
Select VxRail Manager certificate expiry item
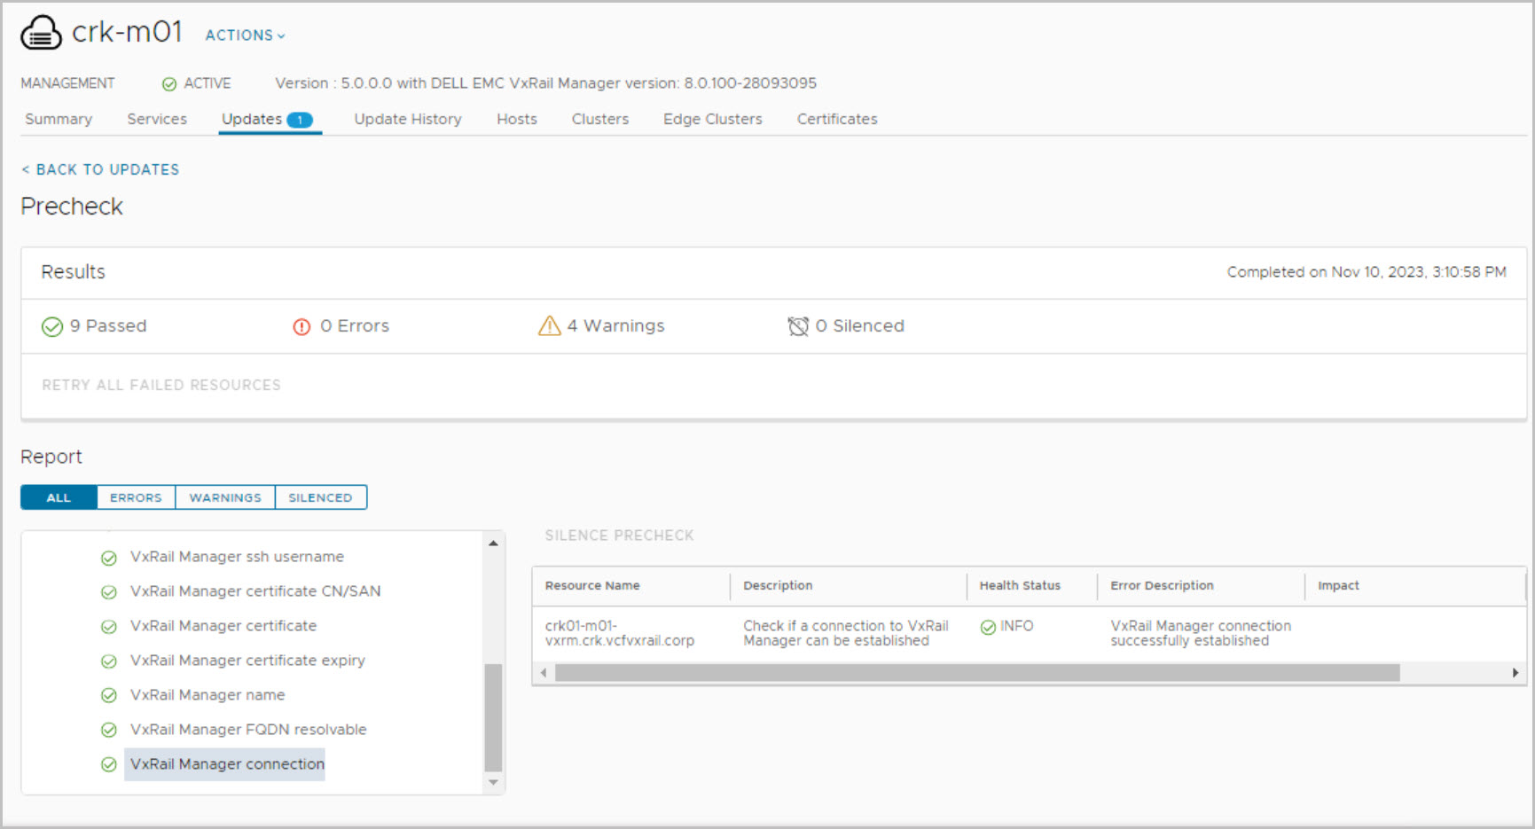click(x=247, y=661)
